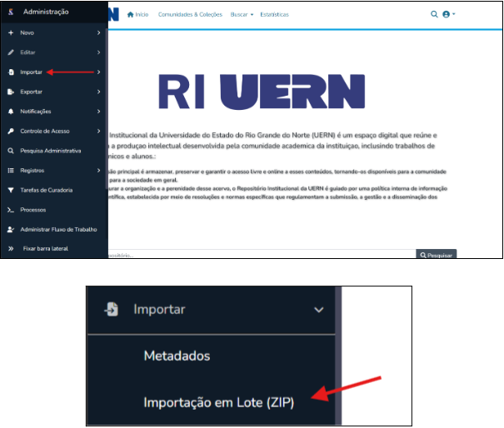Click the Administração sidebar heading
The width and height of the screenshot is (504, 428).
(46, 12)
